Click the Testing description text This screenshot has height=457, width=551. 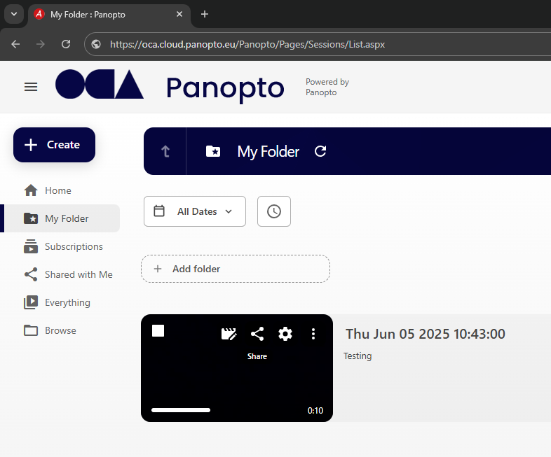click(358, 356)
